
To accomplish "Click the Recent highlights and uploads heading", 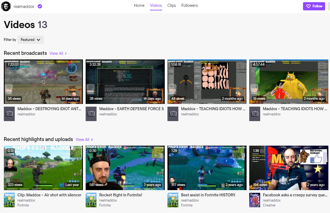I will pyautogui.click(x=38, y=139).
